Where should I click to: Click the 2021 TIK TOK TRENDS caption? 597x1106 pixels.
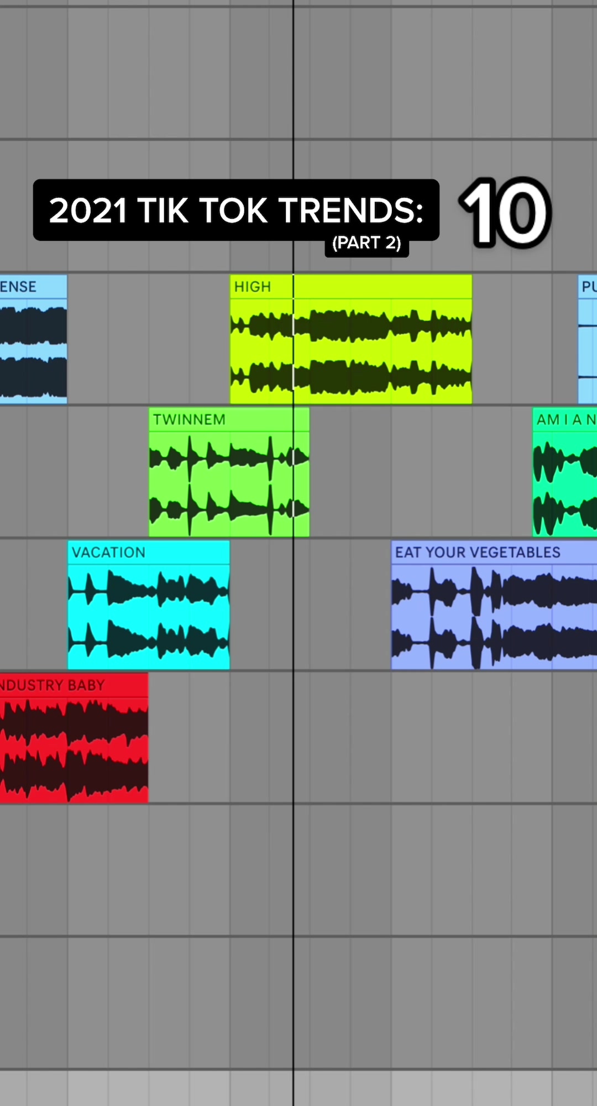(x=236, y=210)
